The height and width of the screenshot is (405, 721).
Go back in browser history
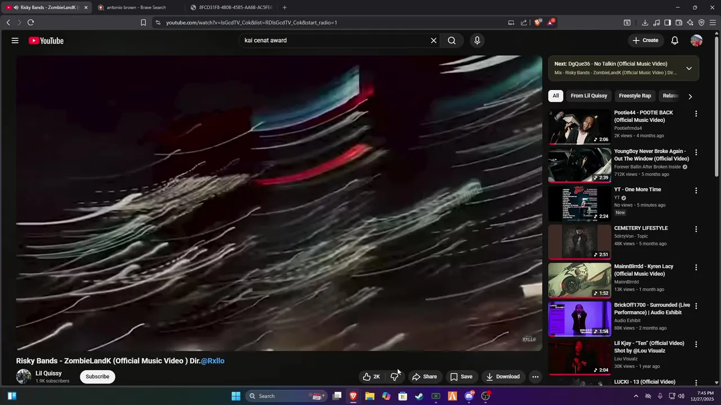[8, 22]
